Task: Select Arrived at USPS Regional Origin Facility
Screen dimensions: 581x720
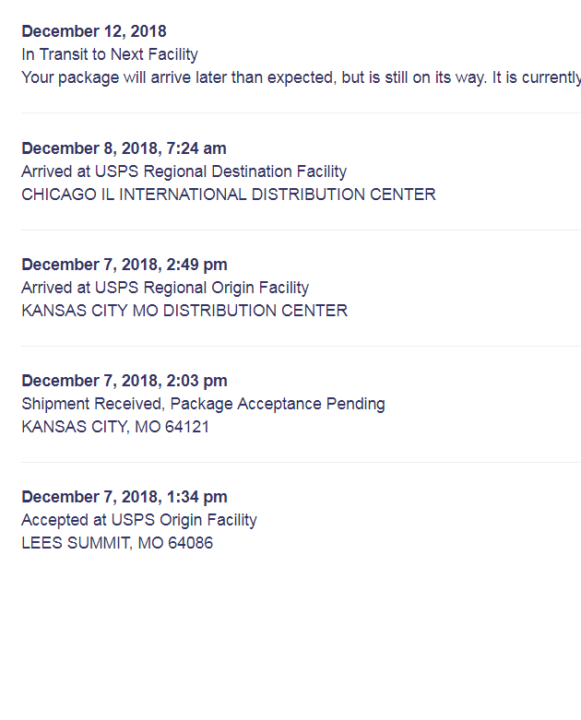Action: click(x=165, y=288)
